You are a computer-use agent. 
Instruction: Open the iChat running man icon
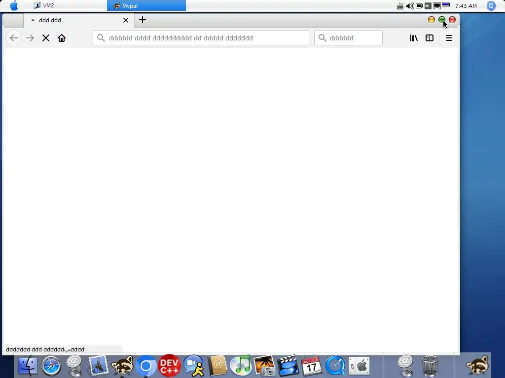[x=193, y=366]
